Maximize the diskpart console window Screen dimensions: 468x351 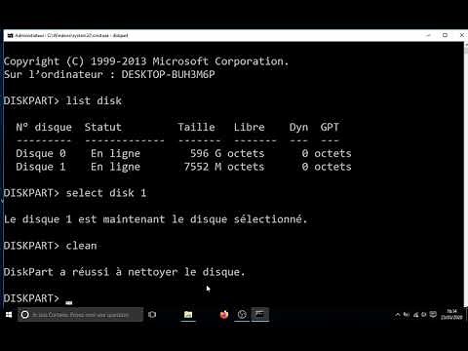(445, 35)
